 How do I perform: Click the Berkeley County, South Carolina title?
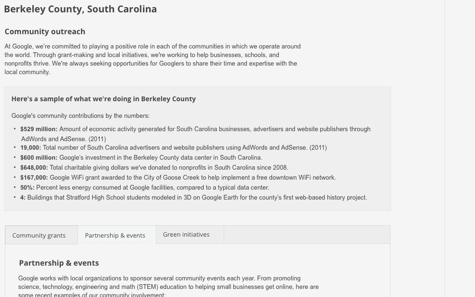click(80, 9)
